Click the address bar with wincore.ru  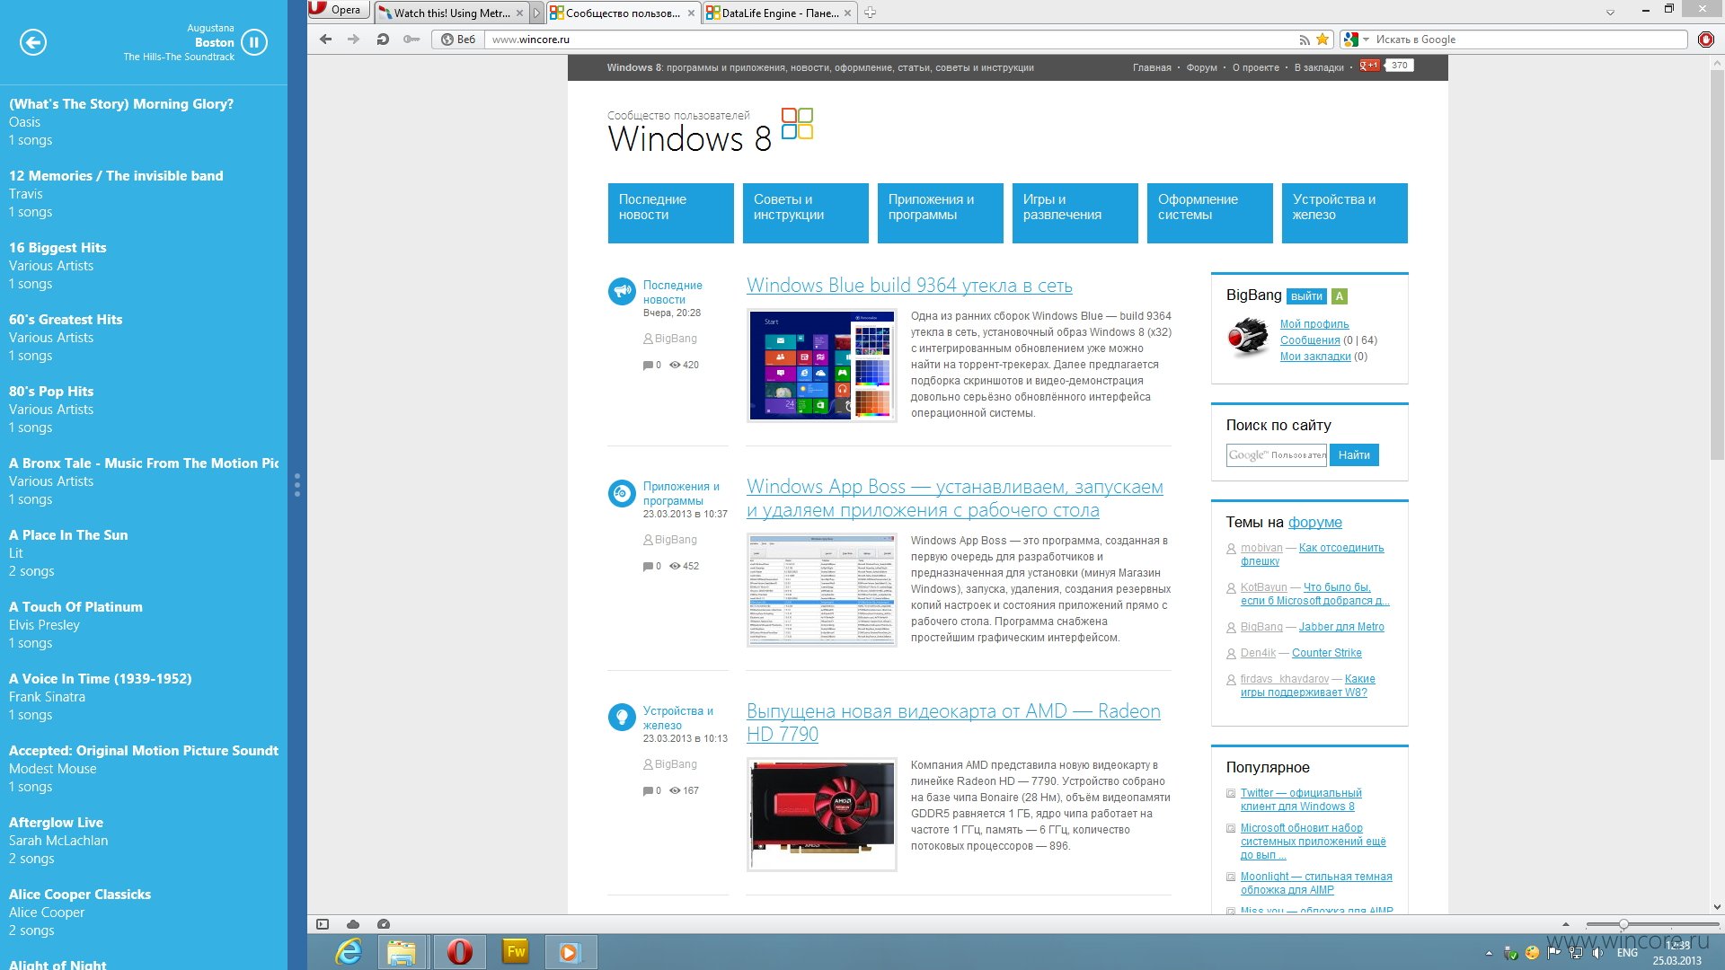(x=889, y=40)
